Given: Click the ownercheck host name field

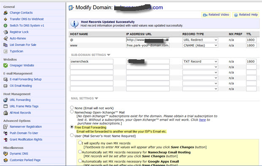Looking at the screenshot, I should (x=92, y=61).
